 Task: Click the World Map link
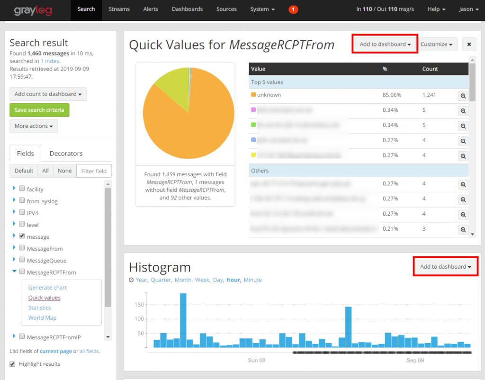(x=42, y=318)
